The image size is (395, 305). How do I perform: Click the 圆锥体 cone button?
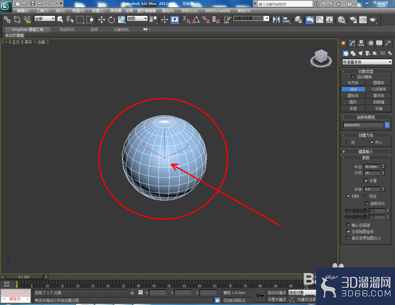click(x=378, y=83)
